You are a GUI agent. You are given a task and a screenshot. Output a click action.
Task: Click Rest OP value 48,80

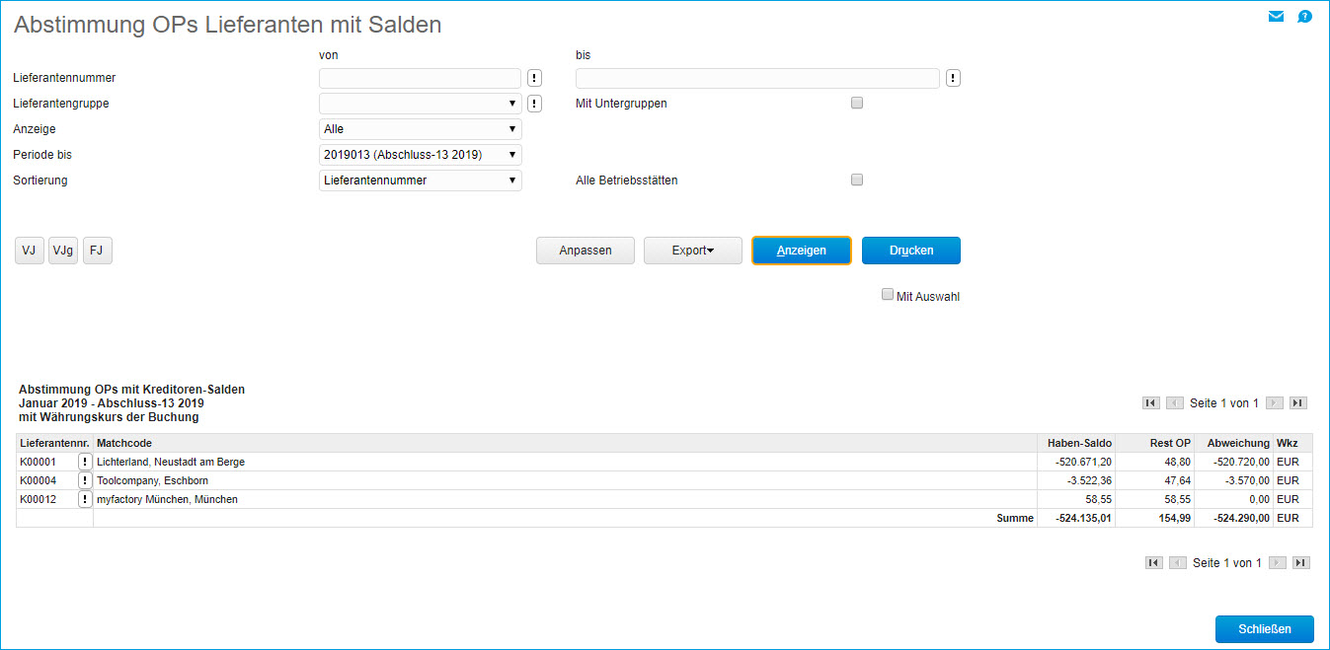1177,462
